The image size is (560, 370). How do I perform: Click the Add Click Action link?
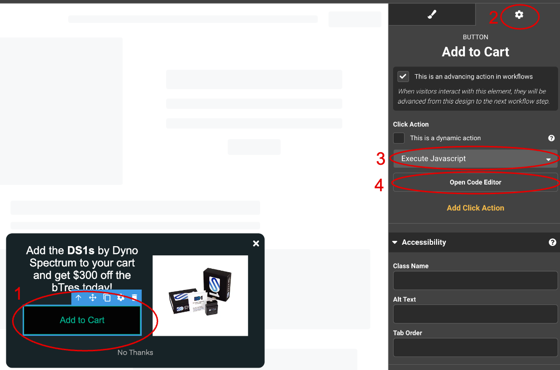click(475, 208)
